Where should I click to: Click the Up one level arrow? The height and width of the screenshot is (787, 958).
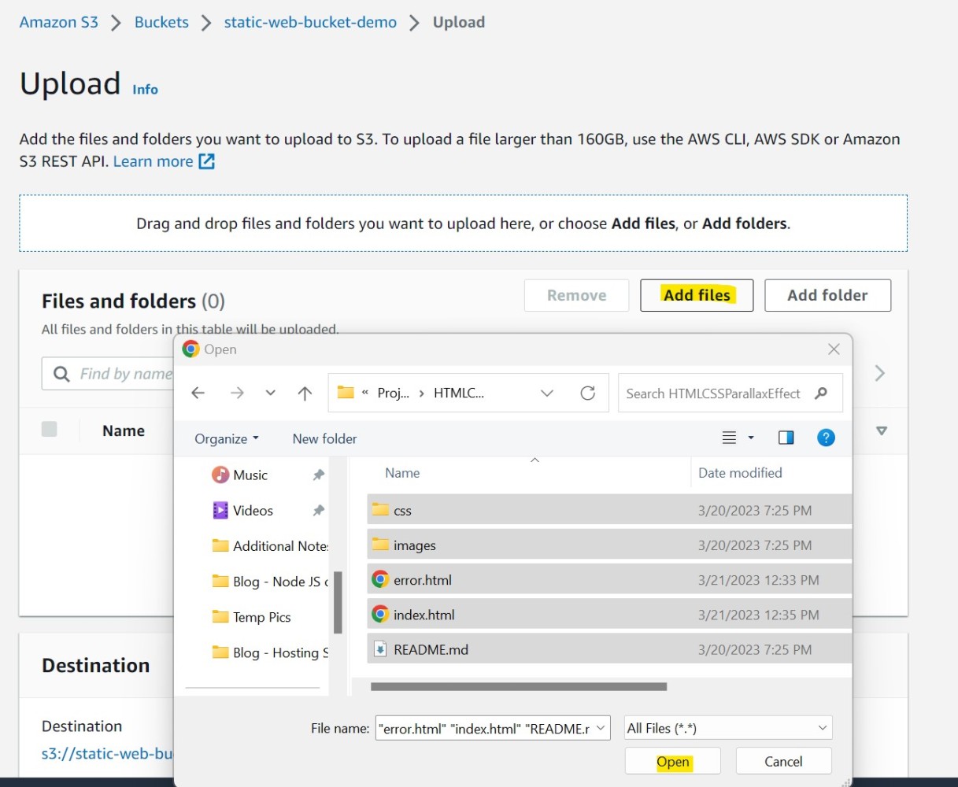(x=305, y=393)
